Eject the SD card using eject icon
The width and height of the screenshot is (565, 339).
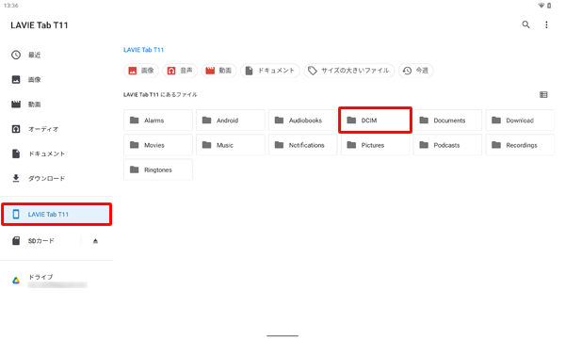pyautogui.click(x=95, y=241)
